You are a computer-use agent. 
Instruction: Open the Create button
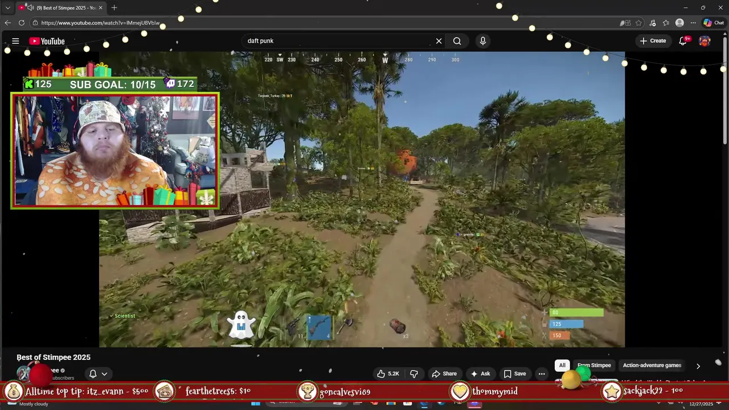pyautogui.click(x=653, y=41)
